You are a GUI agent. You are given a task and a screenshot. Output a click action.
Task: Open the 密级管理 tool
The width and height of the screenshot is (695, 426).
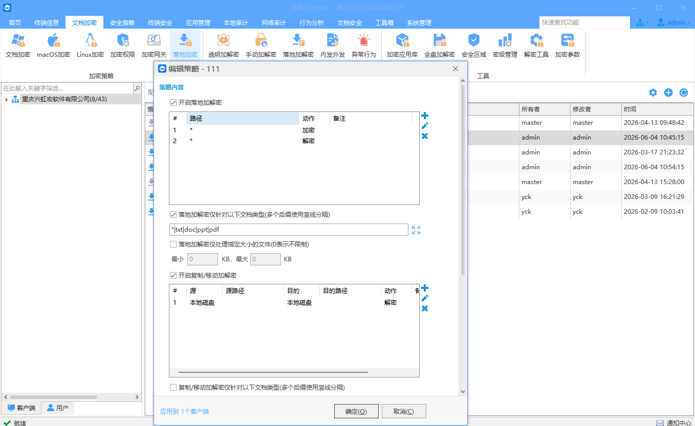coord(505,46)
